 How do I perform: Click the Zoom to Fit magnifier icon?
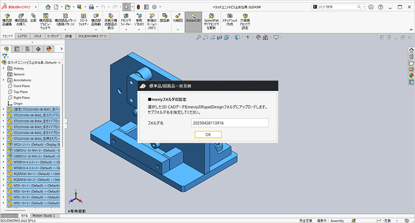198,37
